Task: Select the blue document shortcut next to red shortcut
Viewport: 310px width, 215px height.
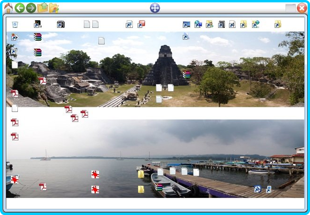Action: click(129, 24)
